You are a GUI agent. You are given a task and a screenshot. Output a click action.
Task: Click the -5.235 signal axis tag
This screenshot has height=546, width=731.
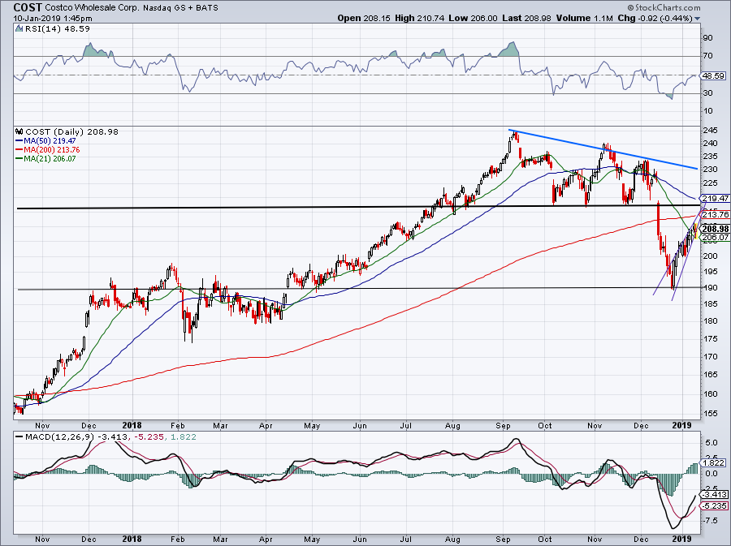(x=714, y=506)
